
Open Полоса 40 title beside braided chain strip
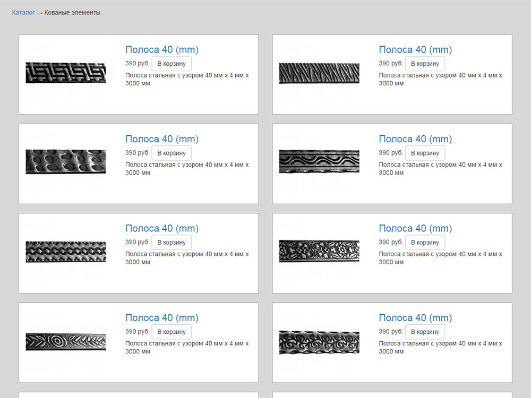(162, 228)
